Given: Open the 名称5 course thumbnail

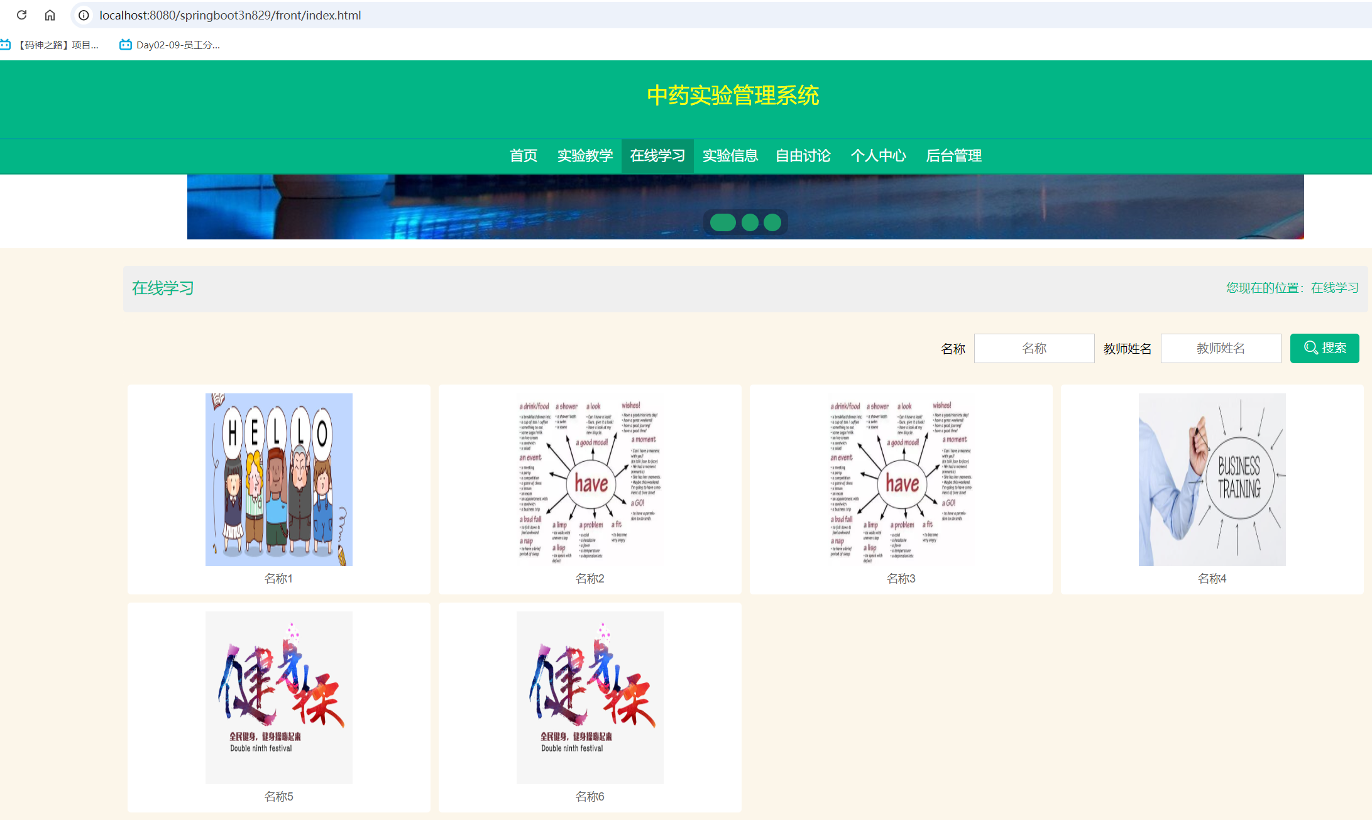Looking at the screenshot, I should [278, 697].
